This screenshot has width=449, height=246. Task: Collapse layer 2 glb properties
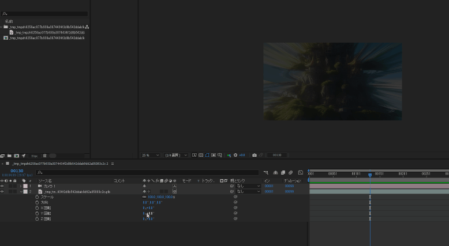pos(21,191)
